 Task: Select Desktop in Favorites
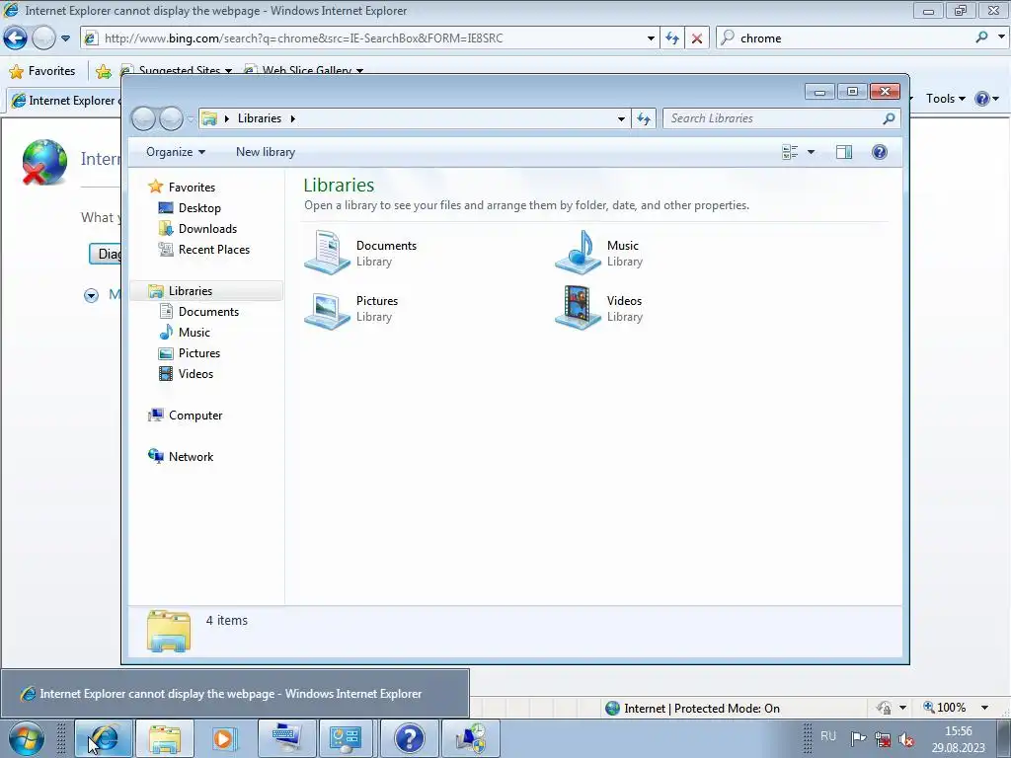point(199,208)
